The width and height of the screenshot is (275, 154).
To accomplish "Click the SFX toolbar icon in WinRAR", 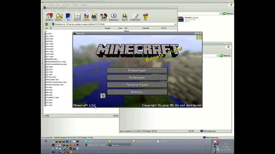I will 146,17.
